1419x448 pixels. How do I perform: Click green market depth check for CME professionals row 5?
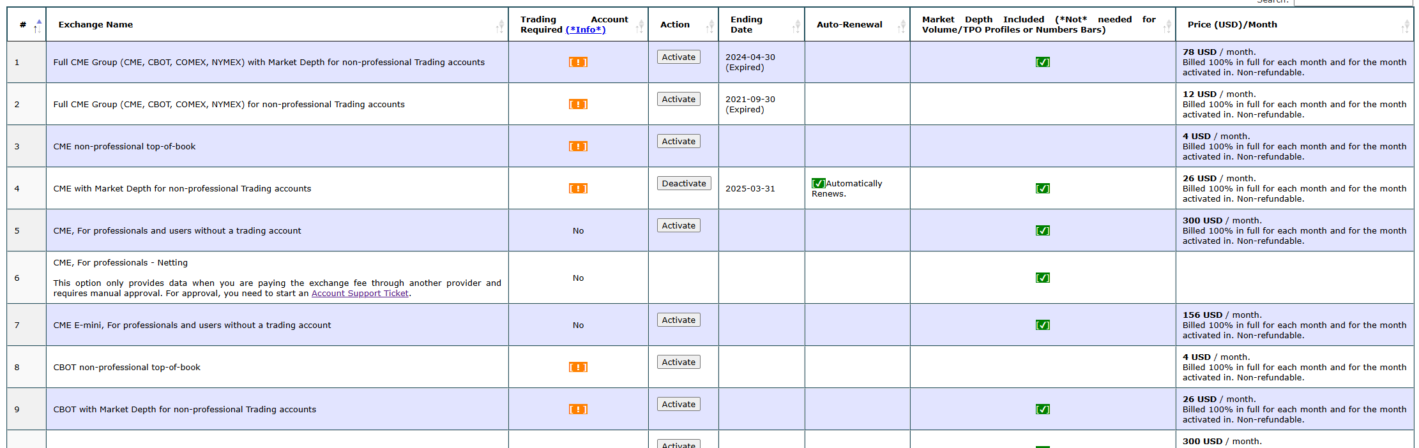[x=1042, y=230]
